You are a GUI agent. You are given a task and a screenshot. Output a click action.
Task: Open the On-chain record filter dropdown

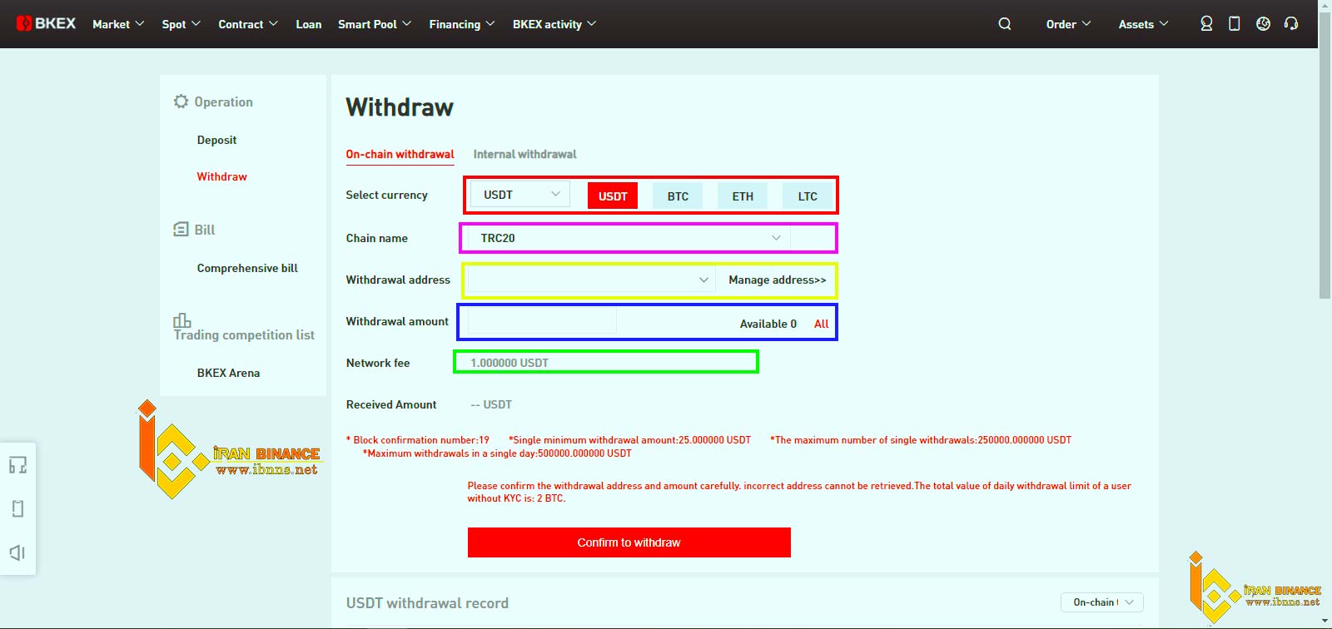pos(1102,602)
